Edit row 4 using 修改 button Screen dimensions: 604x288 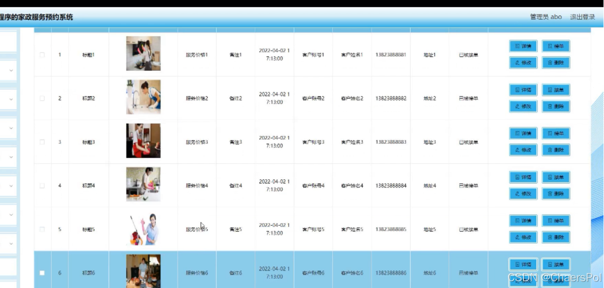(x=523, y=194)
